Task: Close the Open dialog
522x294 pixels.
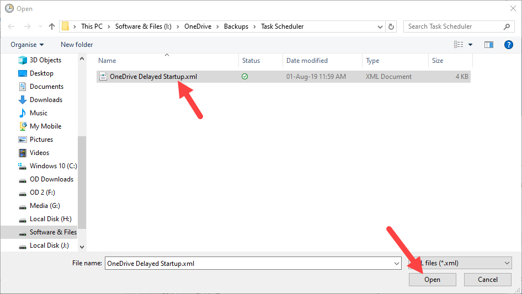Action: pyautogui.click(x=513, y=8)
